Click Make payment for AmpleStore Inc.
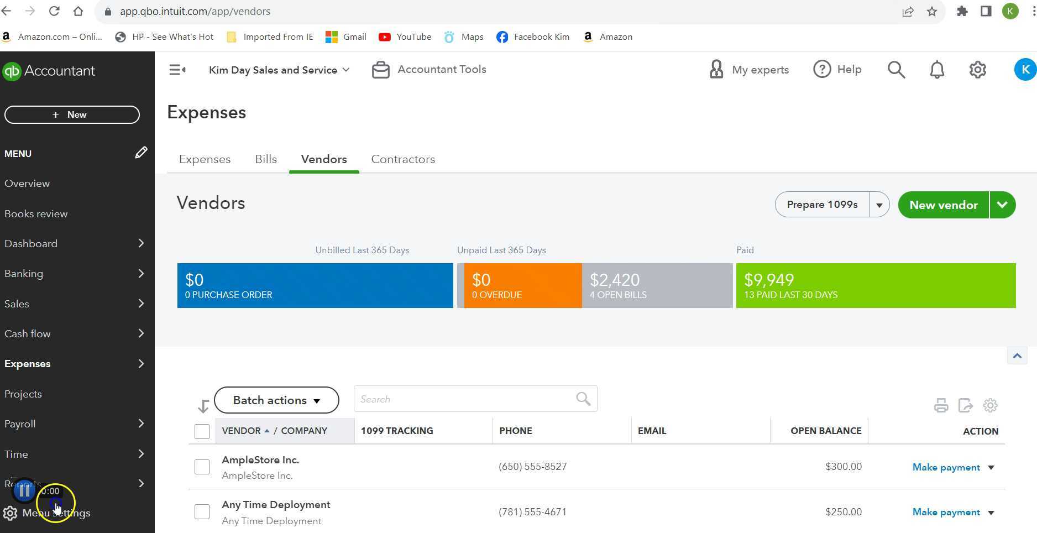Viewport: 1037px width, 533px height. [x=946, y=467]
